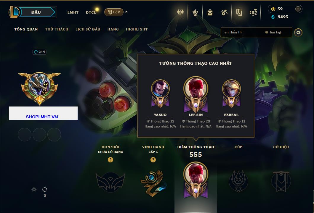The image size is (314, 213).
Task: Open the Crafting hammer icon
Action: click(224, 13)
